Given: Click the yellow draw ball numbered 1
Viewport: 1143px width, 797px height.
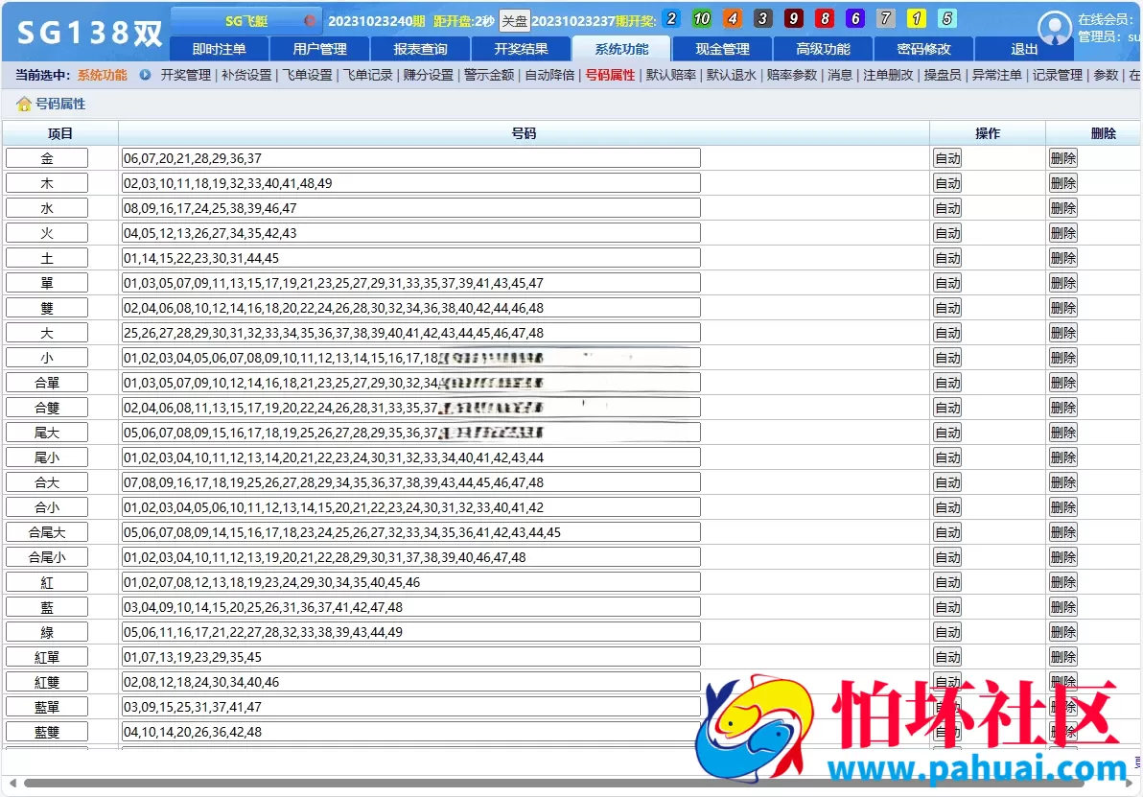Looking at the screenshot, I should [917, 19].
